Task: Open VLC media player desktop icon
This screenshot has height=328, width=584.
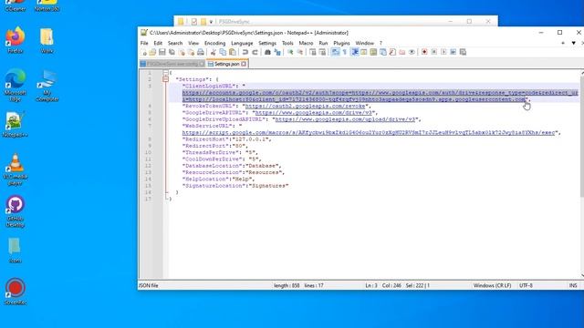Action: (16, 169)
